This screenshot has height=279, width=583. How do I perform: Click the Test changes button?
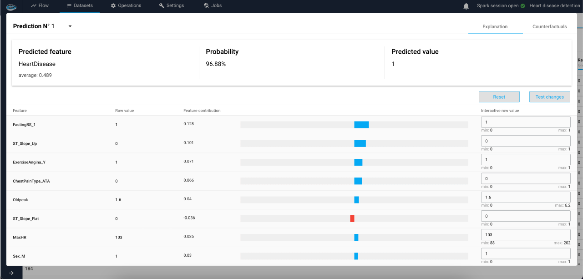click(550, 97)
